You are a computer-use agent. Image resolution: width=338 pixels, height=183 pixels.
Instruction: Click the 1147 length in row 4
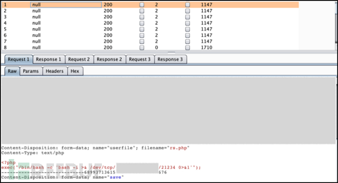[207, 23]
